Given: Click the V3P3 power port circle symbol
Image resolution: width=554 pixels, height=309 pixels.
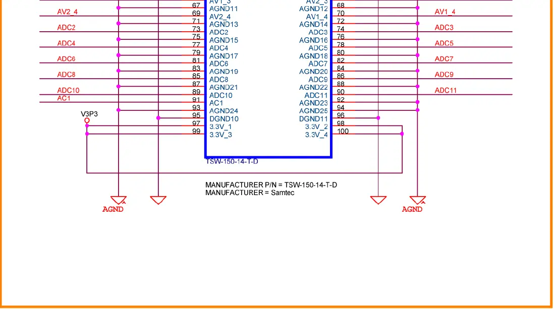Looking at the screenshot, I should pyautogui.click(x=87, y=120).
